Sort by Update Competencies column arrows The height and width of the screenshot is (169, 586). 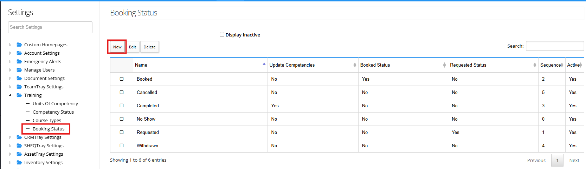point(355,65)
